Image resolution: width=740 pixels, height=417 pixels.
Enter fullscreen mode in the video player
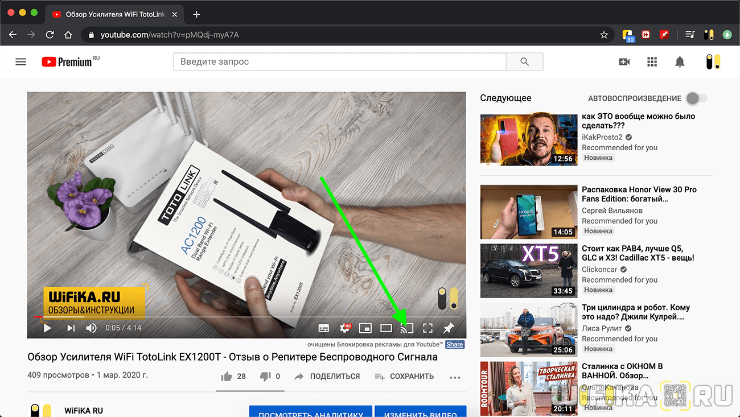[x=427, y=328]
